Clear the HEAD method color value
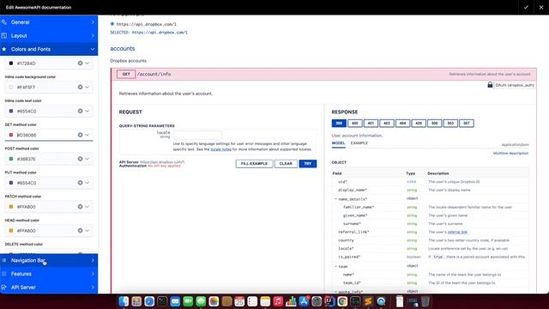This screenshot has width=549, height=309. [x=80, y=231]
